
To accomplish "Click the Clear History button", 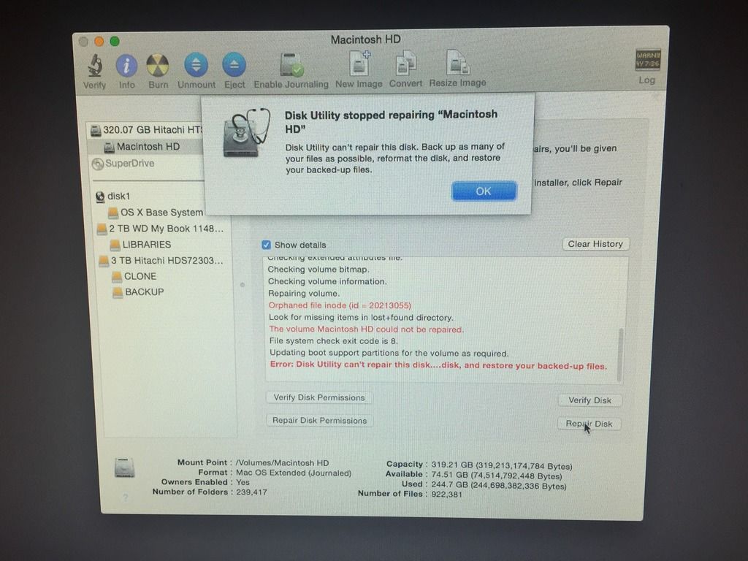I will [x=595, y=244].
